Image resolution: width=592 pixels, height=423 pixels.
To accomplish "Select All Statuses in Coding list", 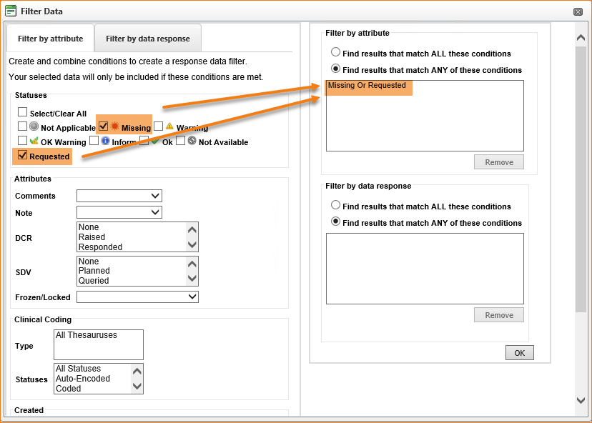I will 79,368.
